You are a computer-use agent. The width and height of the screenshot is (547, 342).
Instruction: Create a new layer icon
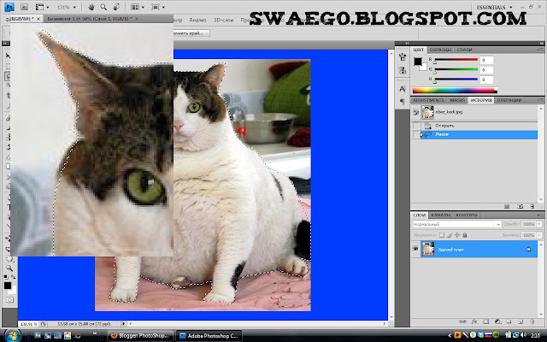click(521, 321)
